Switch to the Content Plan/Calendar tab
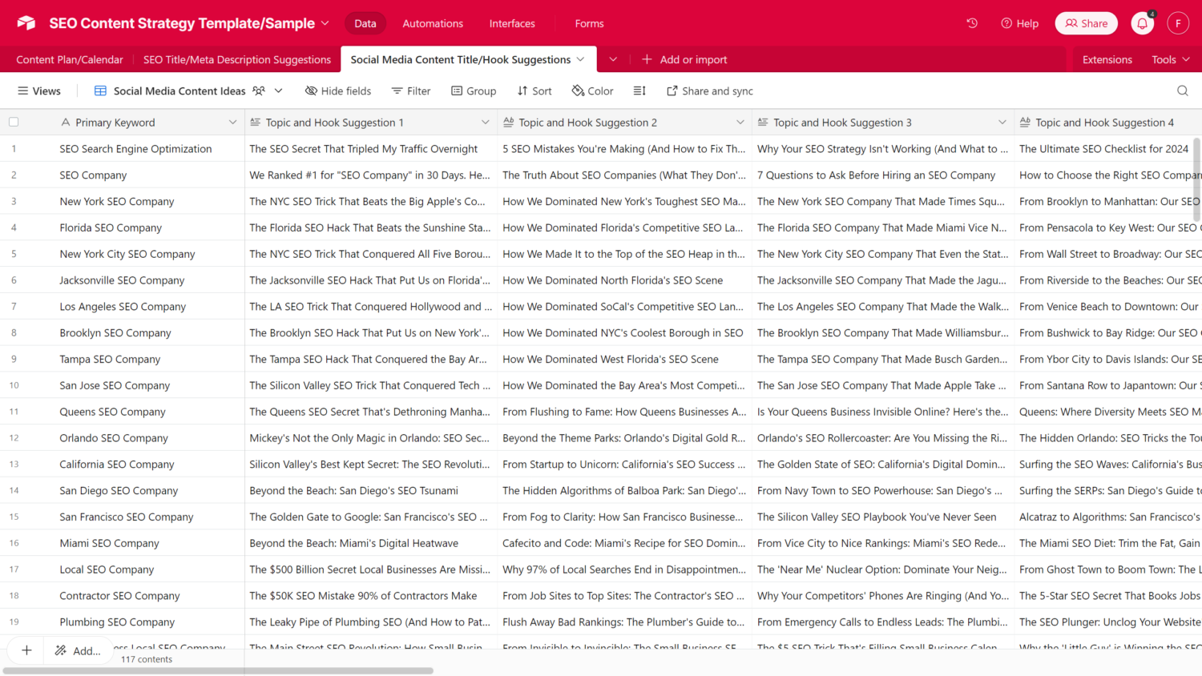Image resolution: width=1202 pixels, height=676 pixels. pyautogui.click(x=70, y=59)
